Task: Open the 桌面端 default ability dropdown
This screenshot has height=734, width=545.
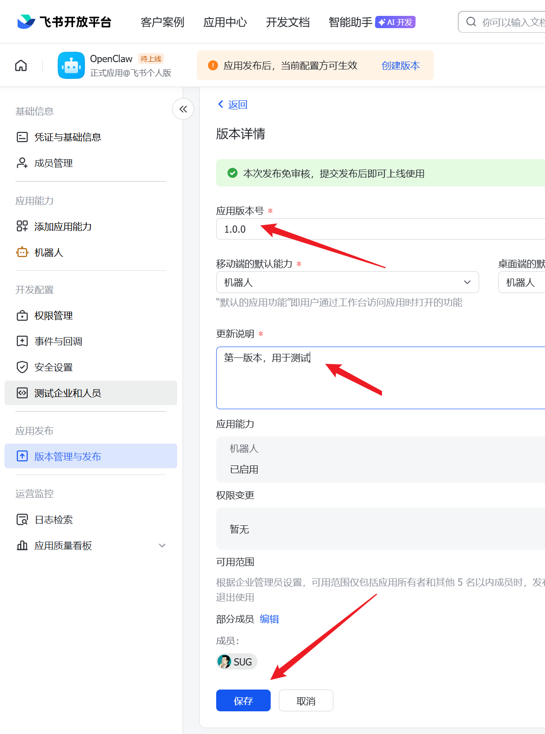Action: click(521, 282)
